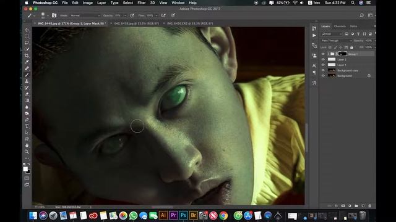
Task: Select the Healing Brush tool
Action: [x=27, y=68]
